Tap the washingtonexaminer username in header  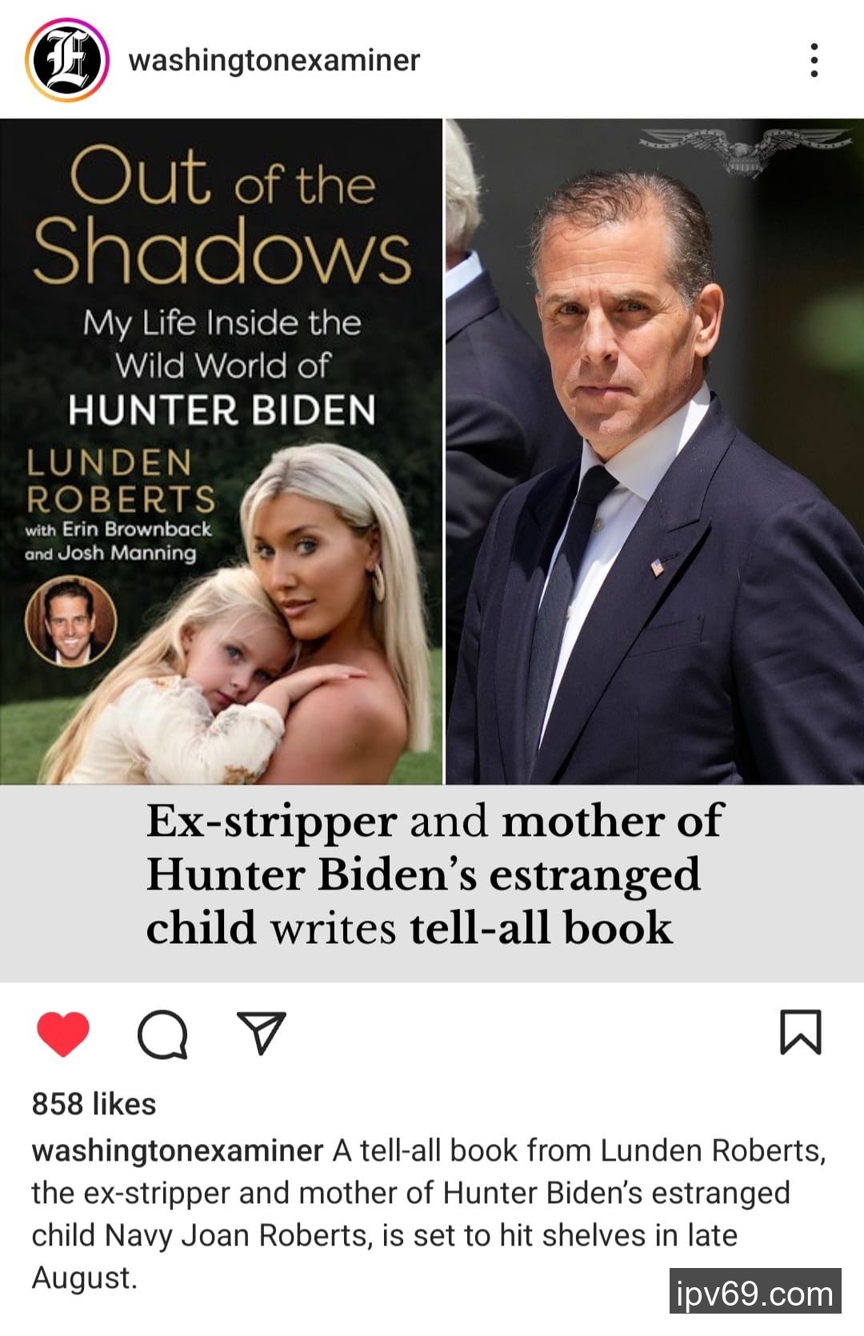(x=274, y=60)
